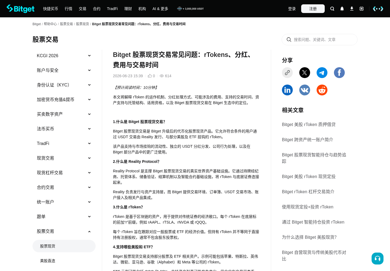
Task: Expand the 跟单 section
Action: tap(64, 217)
